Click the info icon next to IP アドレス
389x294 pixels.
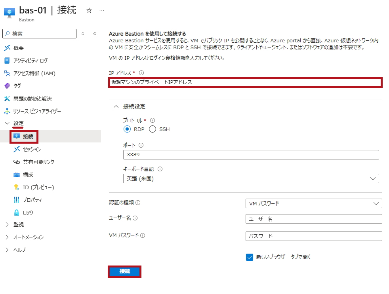point(141,73)
